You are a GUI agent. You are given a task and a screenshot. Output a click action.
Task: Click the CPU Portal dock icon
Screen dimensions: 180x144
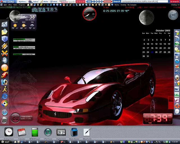48,132
